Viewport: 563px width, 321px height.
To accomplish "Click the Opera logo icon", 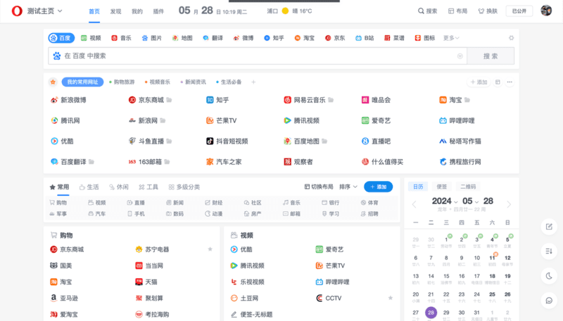I will click(17, 11).
